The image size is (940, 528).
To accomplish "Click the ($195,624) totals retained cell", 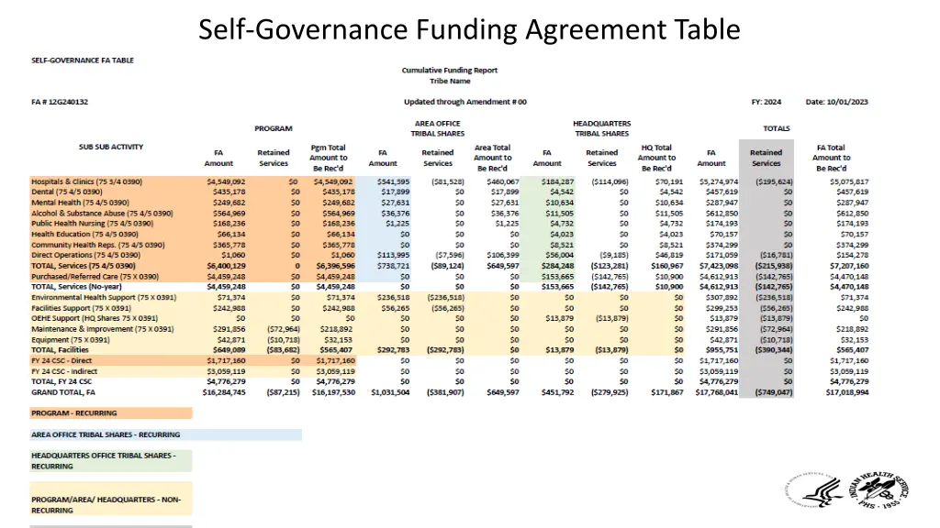I will (774, 181).
